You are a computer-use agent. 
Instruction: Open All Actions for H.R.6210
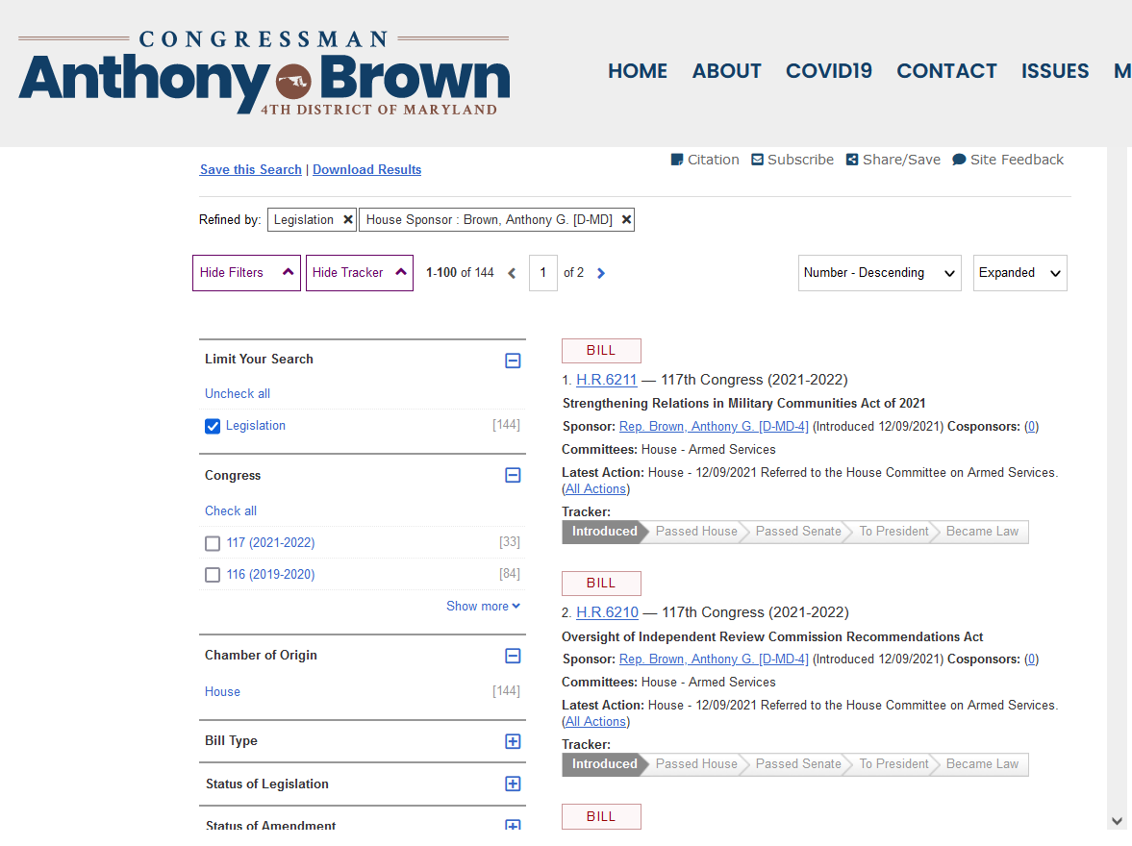point(595,721)
